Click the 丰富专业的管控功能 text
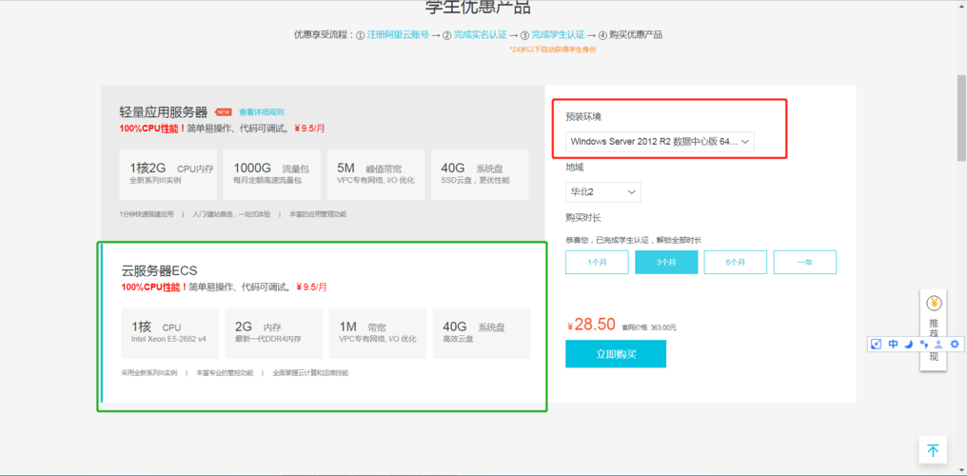The image size is (967, 476). click(225, 373)
